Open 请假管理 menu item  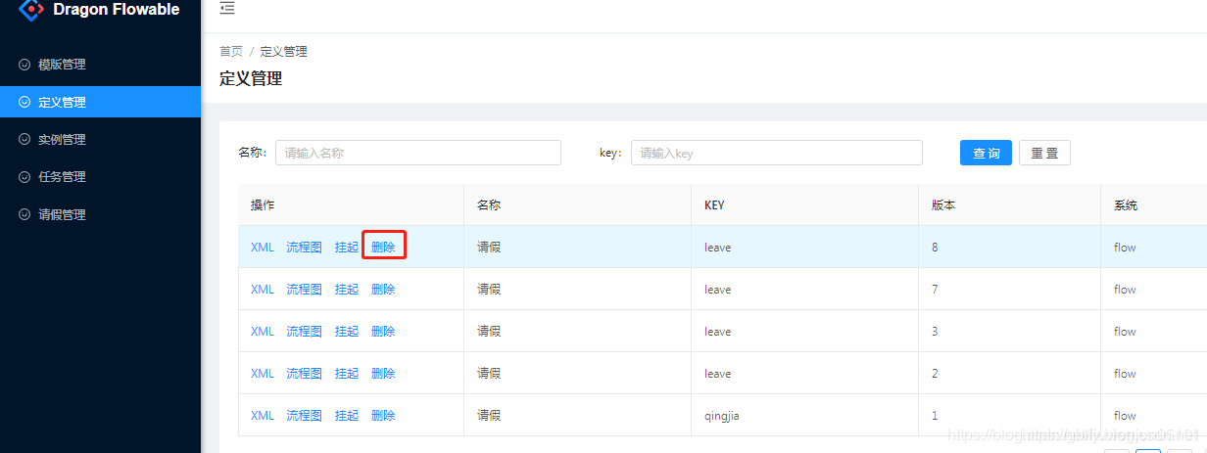pos(100,214)
